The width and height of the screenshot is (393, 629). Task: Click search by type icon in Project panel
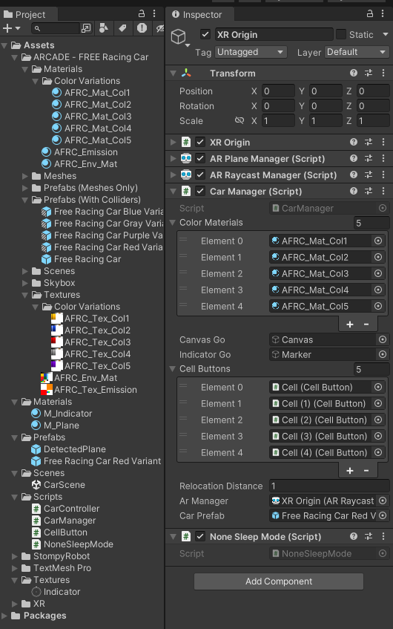coord(103,28)
